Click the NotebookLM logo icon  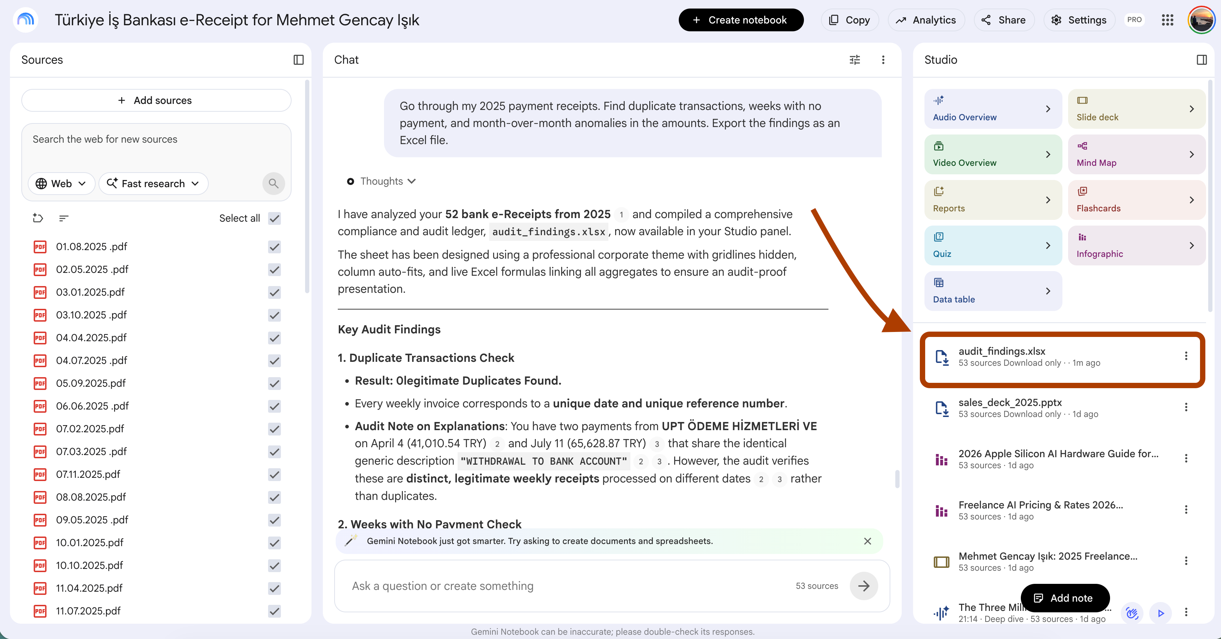pyautogui.click(x=26, y=20)
